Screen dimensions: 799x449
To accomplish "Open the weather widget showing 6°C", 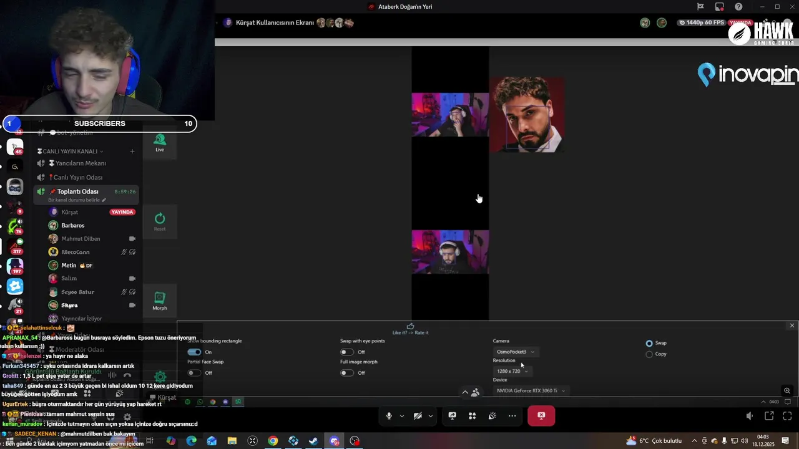I will coord(654,441).
